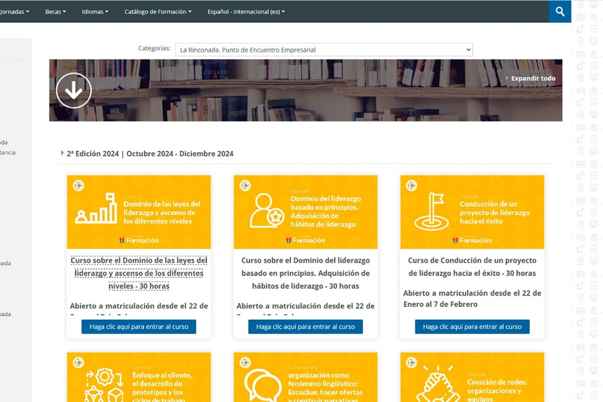
Task: Open link Curso sobre el Dominio de las leyes
Action: pyautogui.click(x=139, y=273)
